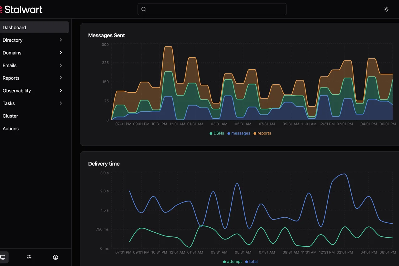Click the "75" y-axis label
Image resolution: width=399 pixels, height=266 pixels.
[106, 101]
